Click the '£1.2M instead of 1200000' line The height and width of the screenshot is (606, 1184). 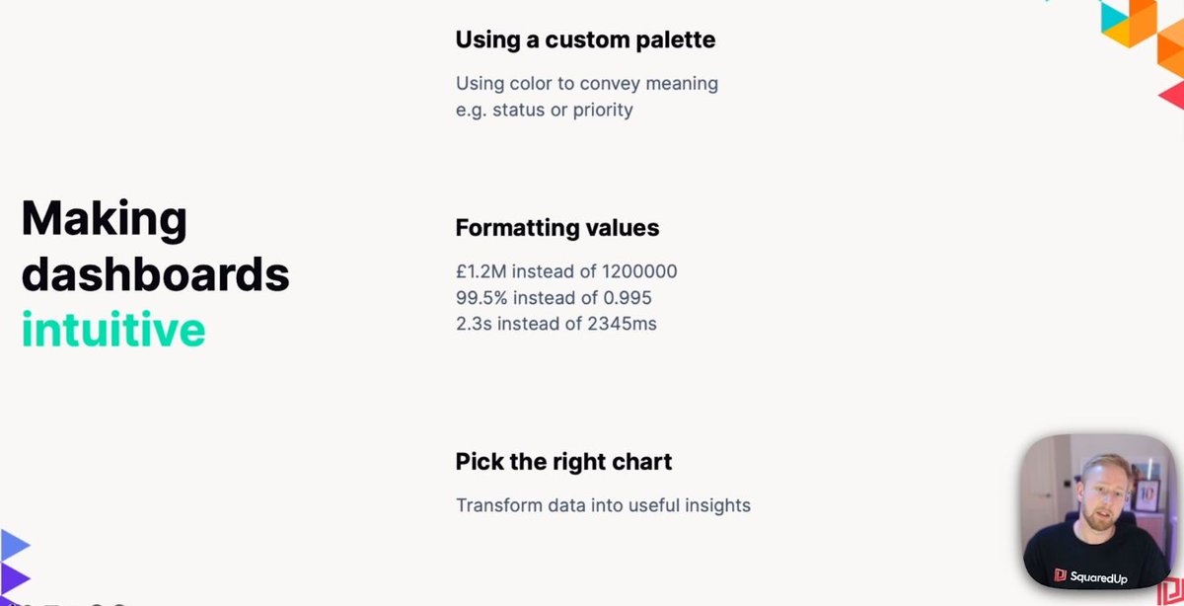pyautogui.click(x=566, y=271)
